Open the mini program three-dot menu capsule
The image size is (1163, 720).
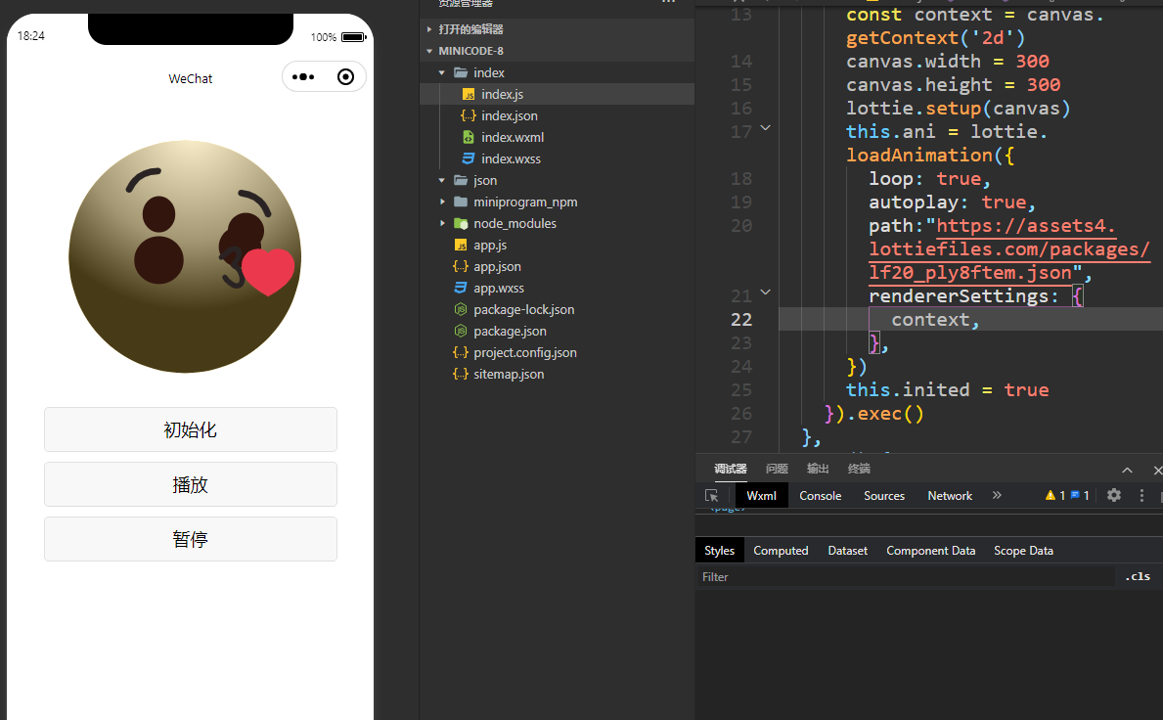click(303, 77)
